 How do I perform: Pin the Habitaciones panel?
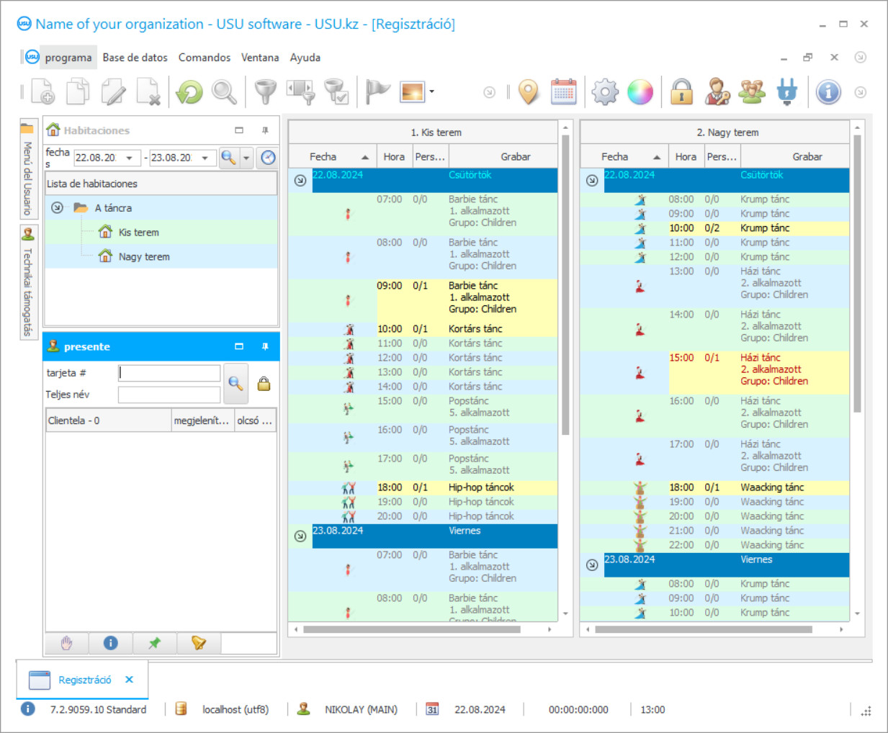pyautogui.click(x=265, y=130)
